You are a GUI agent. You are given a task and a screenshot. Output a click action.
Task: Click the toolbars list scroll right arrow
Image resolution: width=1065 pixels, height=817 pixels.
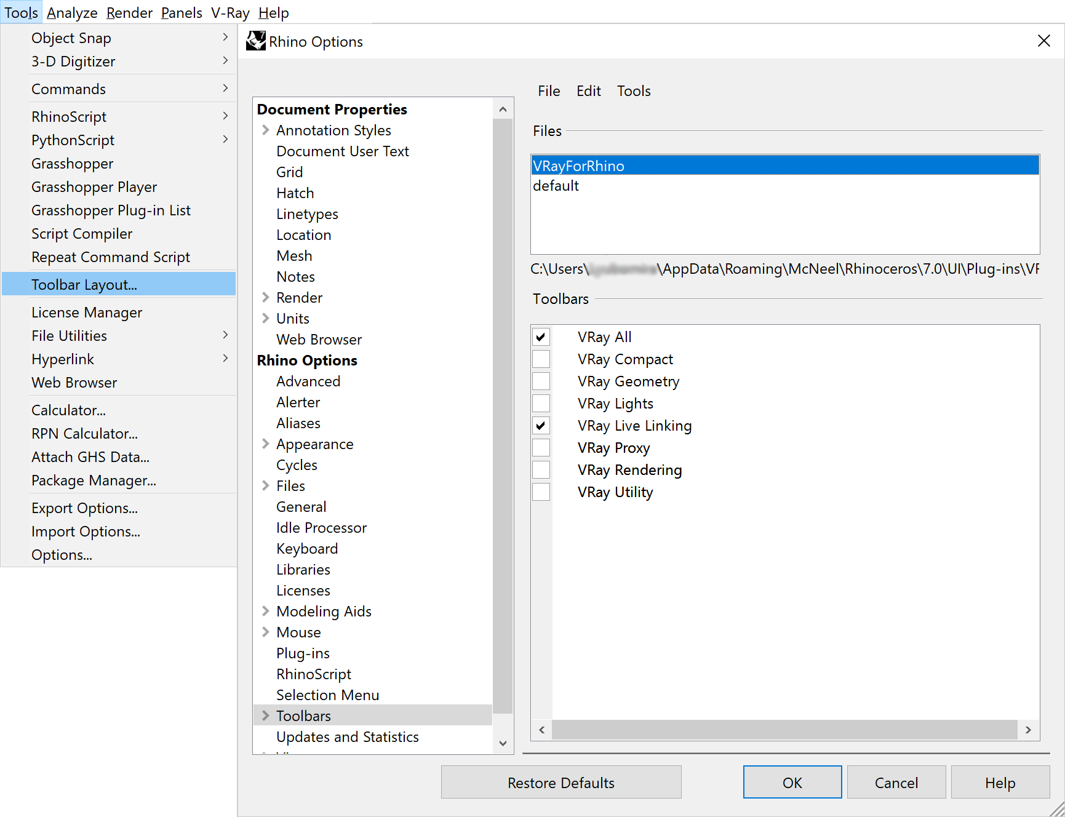tap(1028, 730)
